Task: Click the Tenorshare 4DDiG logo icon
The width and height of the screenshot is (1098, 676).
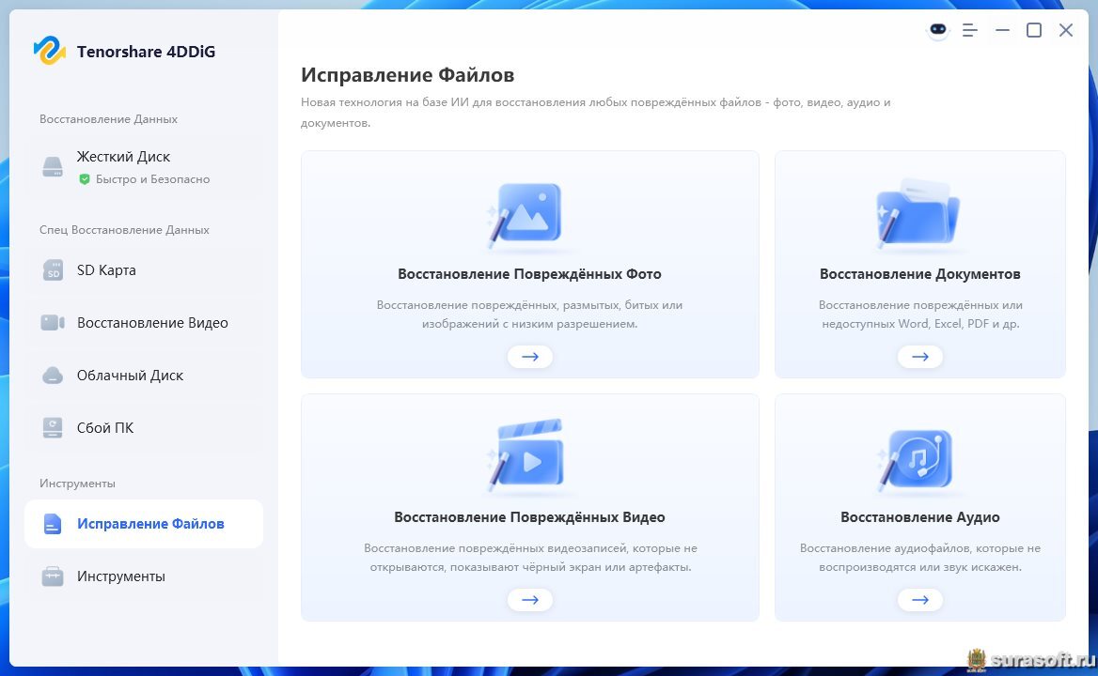Action: pyautogui.click(x=50, y=51)
